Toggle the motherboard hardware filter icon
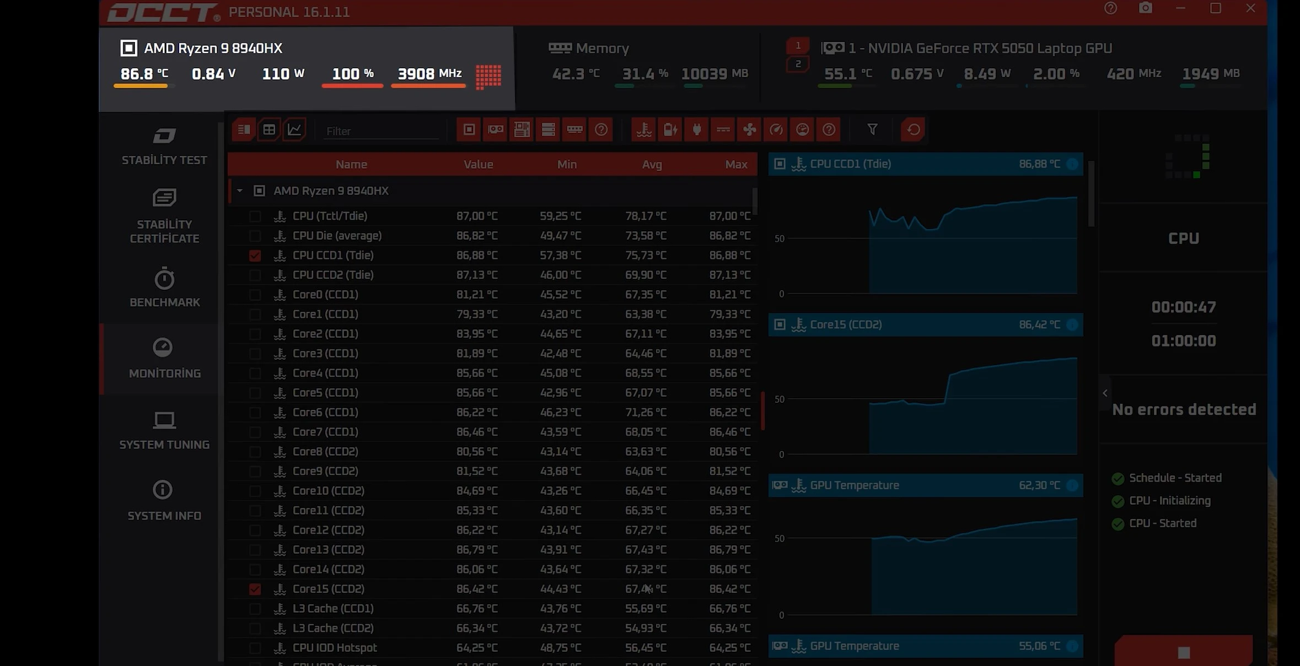The image size is (1300, 666). click(x=522, y=130)
